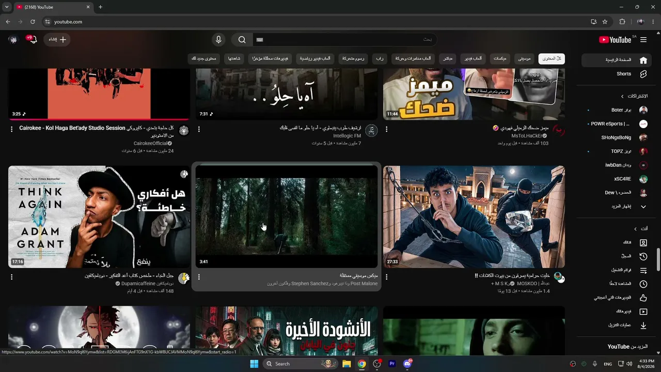Open the Chrome extensions puzzle icon
Viewport: 661px width, 372px height.
(x=622, y=22)
